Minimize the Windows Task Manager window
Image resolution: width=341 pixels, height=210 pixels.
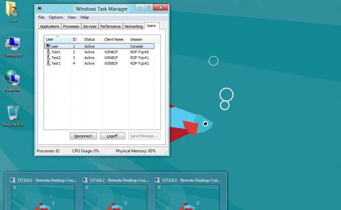pyautogui.click(x=140, y=8)
